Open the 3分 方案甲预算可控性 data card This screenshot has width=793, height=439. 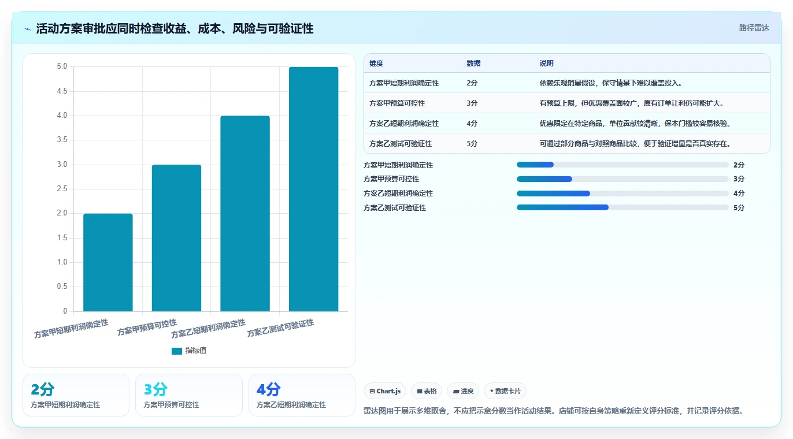point(189,395)
